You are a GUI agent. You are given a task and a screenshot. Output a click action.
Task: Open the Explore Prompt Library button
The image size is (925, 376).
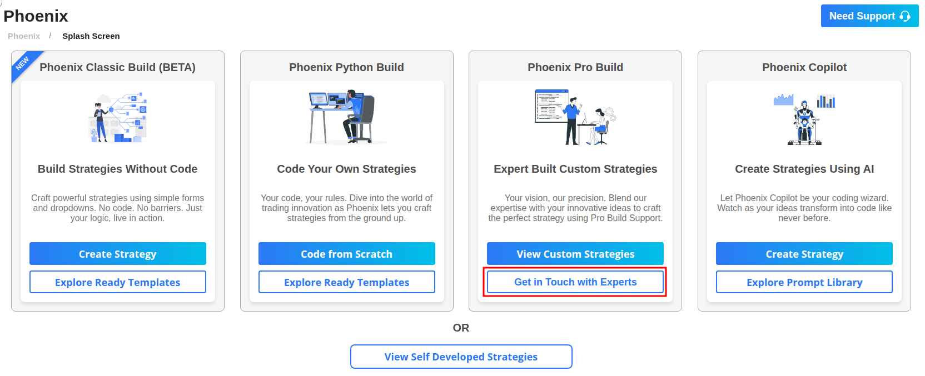point(804,282)
